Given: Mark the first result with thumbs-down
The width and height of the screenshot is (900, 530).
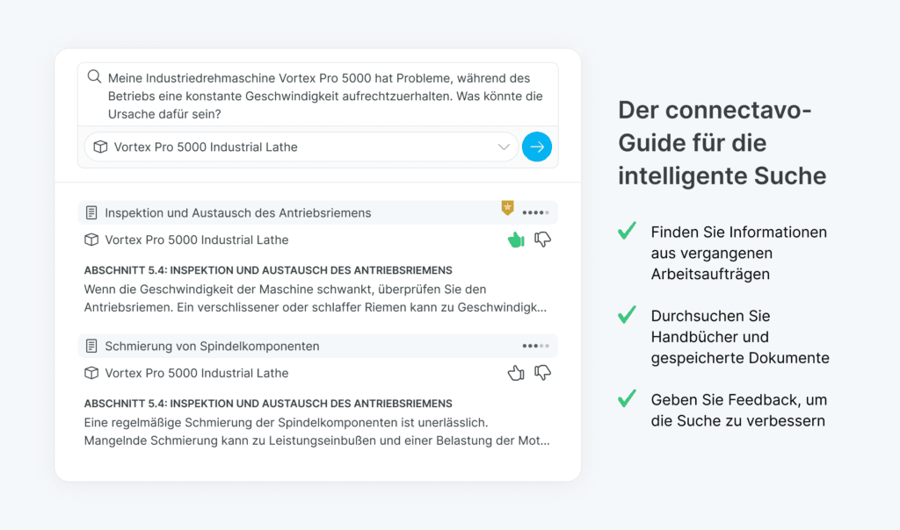Looking at the screenshot, I should (543, 240).
